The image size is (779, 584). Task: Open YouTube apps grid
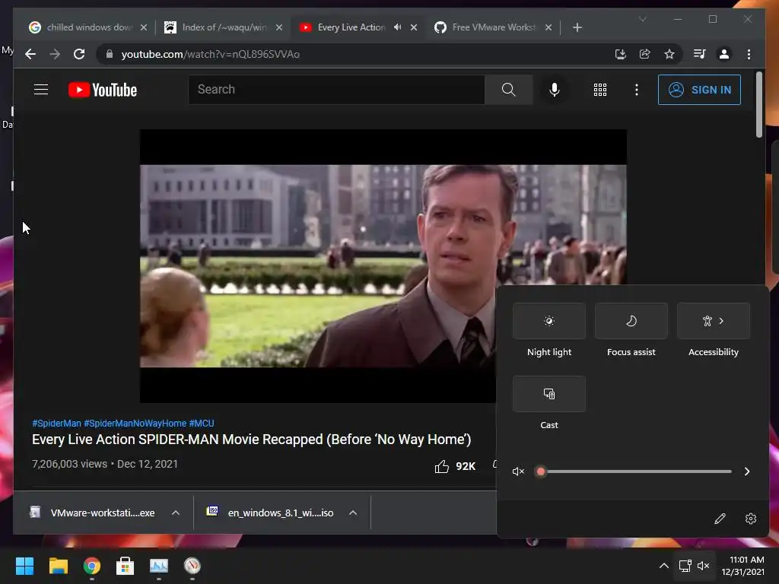tap(600, 90)
